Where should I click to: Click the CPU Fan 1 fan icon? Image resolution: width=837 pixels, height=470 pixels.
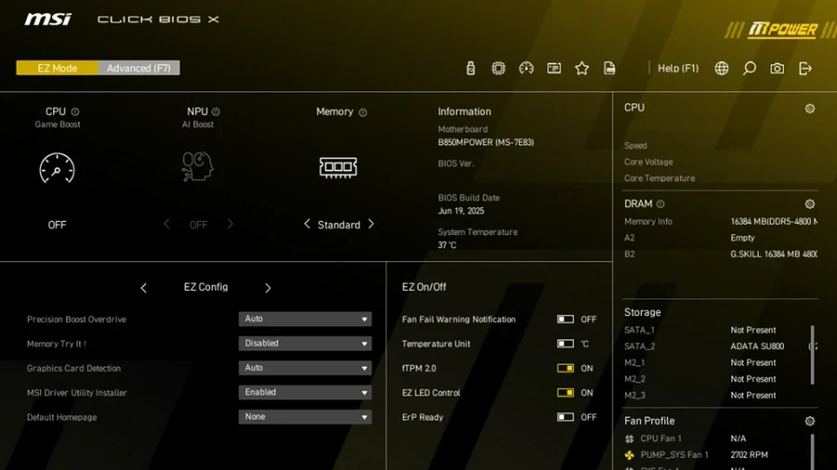pyautogui.click(x=630, y=439)
